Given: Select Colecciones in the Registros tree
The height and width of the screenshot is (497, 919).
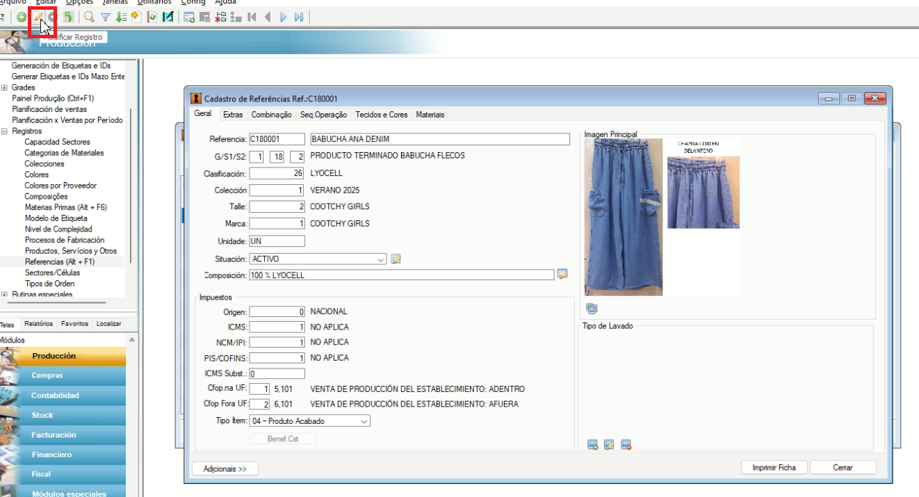Looking at the screenshot, I should [x=44, y=164].
